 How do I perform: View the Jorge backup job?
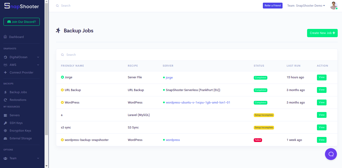[x=322, y=77]
